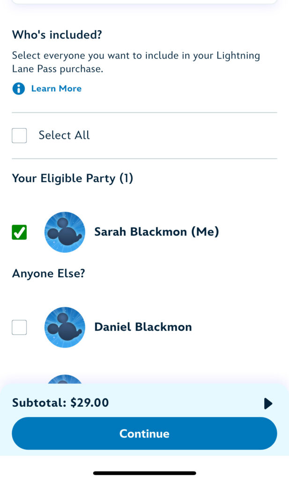Screen dimensions: 289x481
Task: Open the Learn More link
Action: 56,89
